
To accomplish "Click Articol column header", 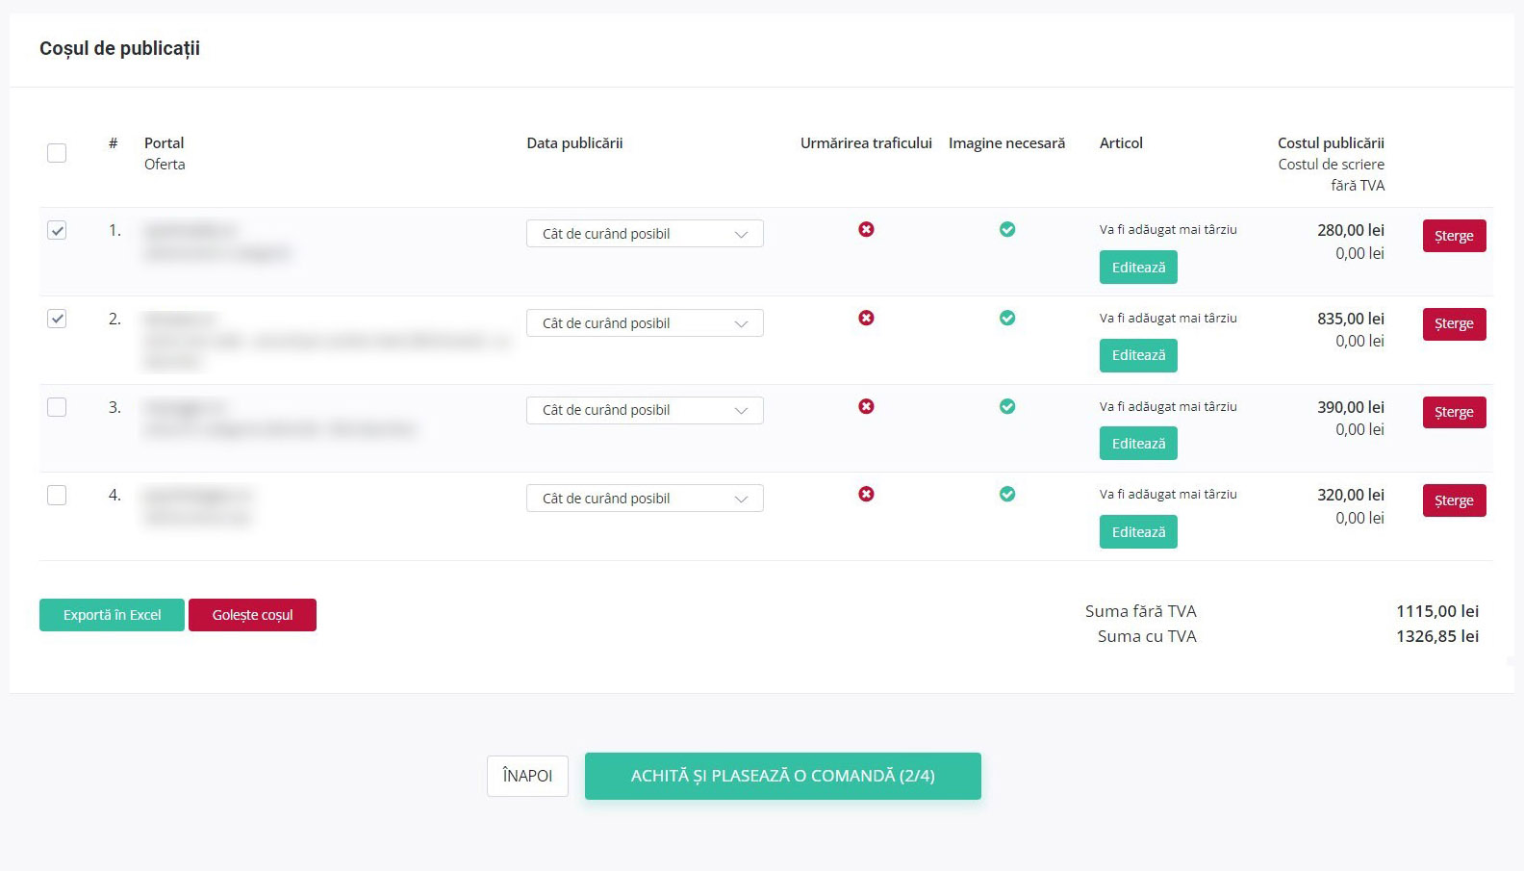I will pyautogui.click(x=1121, y=143).
